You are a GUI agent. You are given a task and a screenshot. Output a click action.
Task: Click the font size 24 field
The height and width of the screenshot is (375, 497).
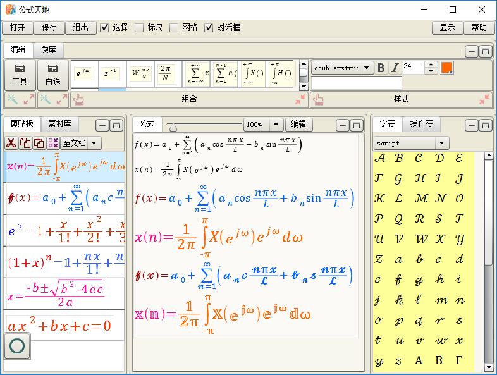[414, 68]
